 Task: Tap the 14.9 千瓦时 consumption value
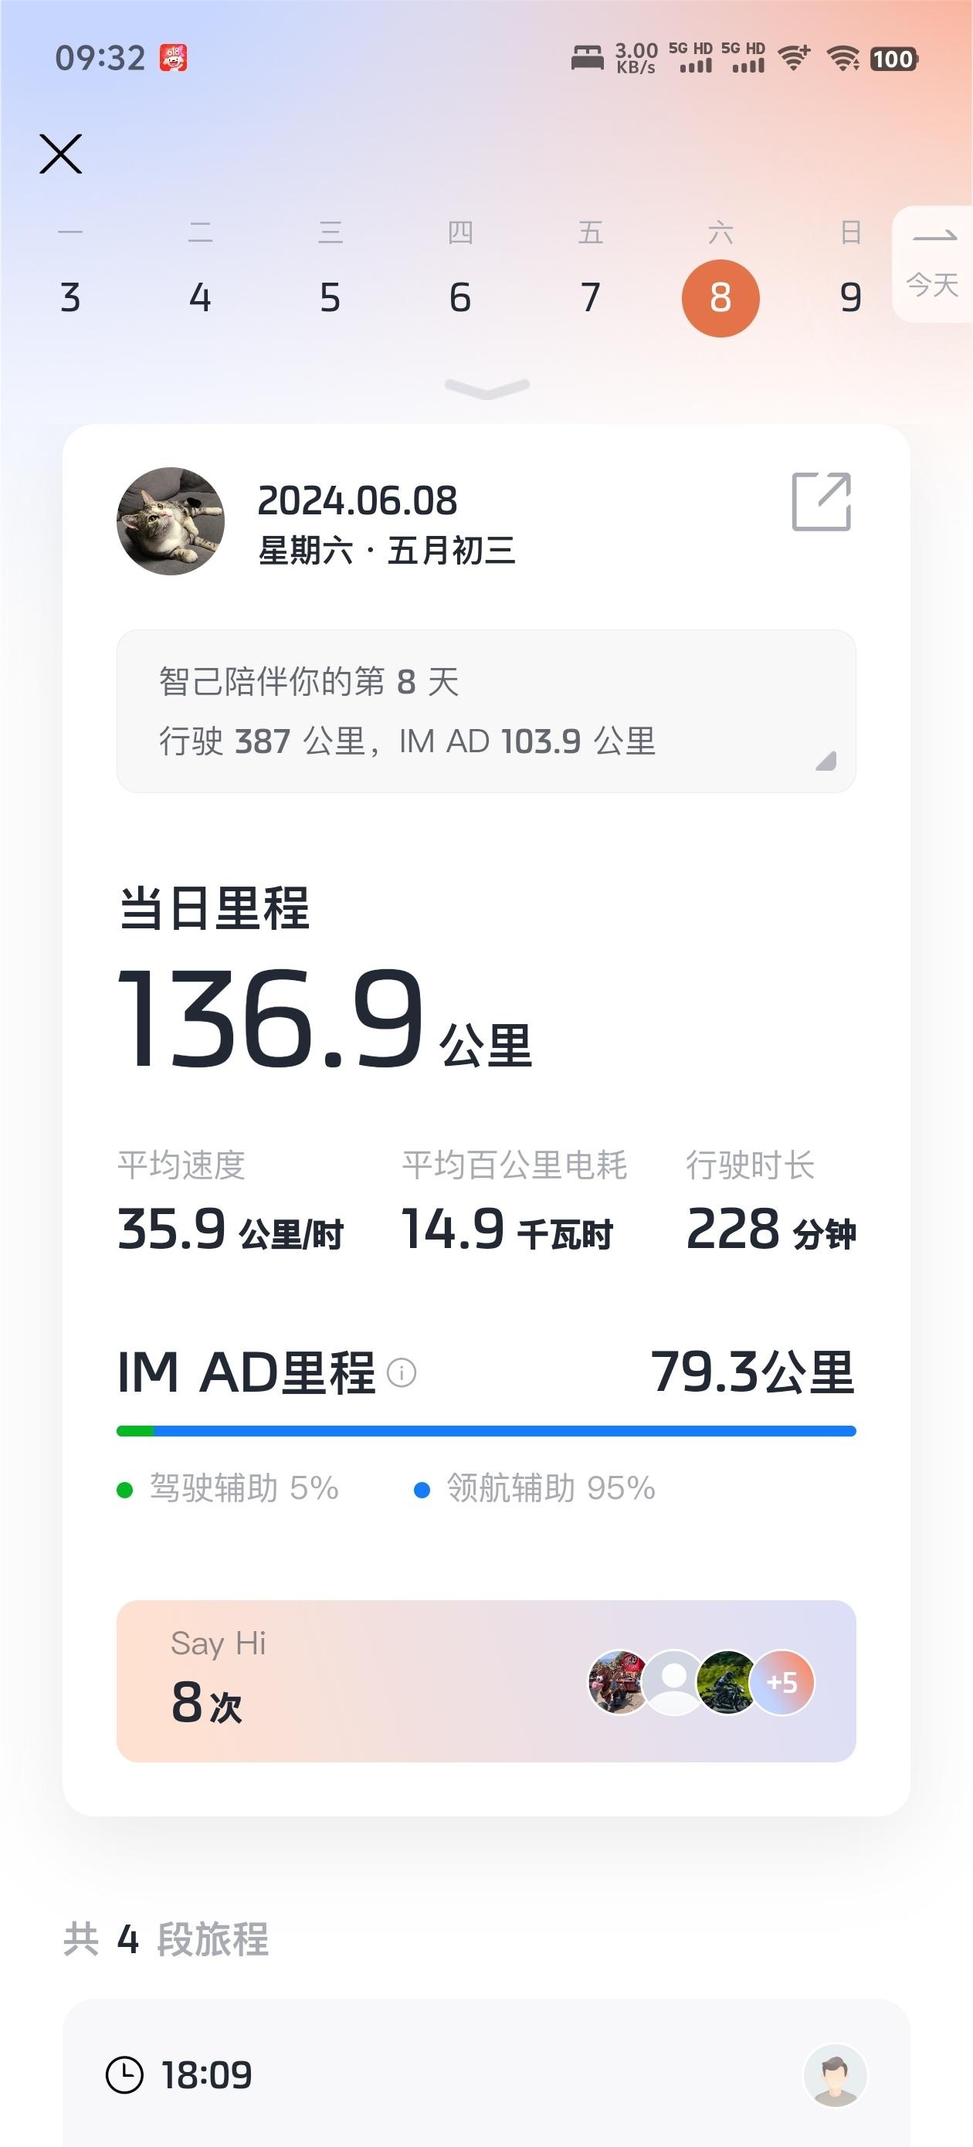coord(507,1230)
